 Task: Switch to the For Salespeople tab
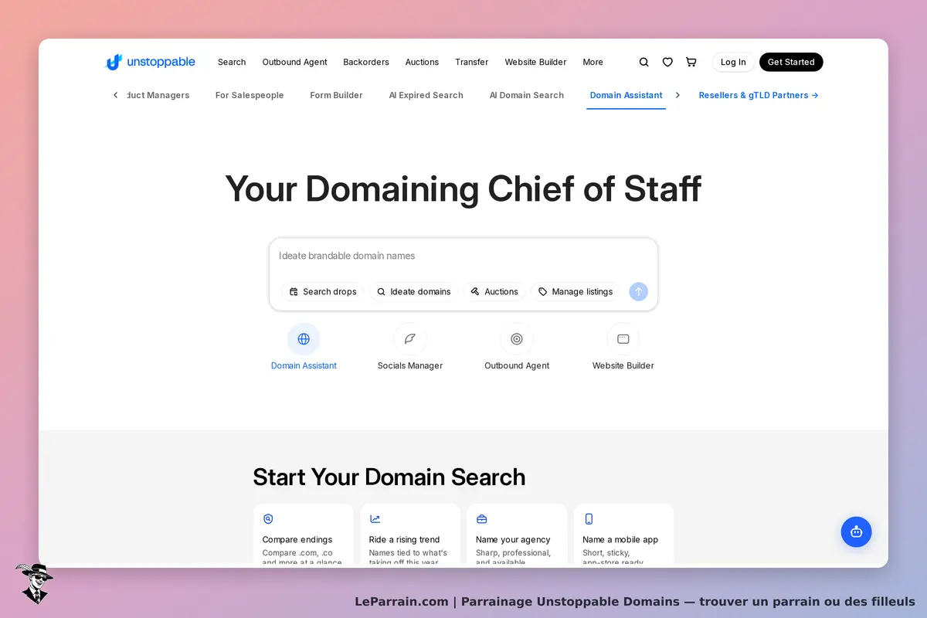(250, 95)
